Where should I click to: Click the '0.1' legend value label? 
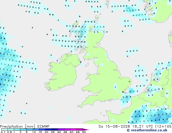click(x=3, y=132)
